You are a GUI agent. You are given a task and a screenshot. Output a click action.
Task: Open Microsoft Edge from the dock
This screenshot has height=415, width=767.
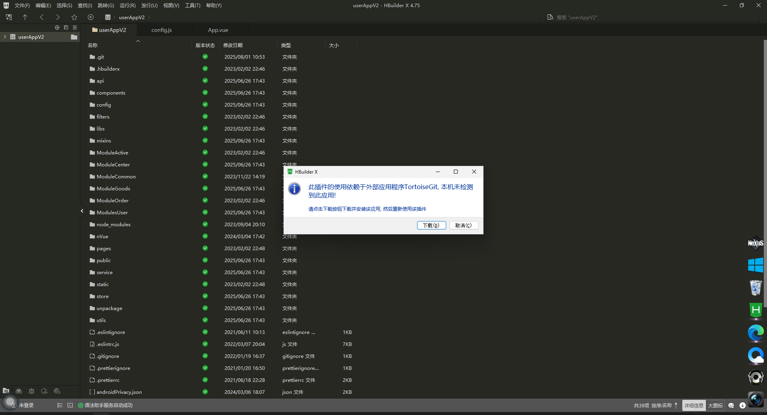click(755, 333)
